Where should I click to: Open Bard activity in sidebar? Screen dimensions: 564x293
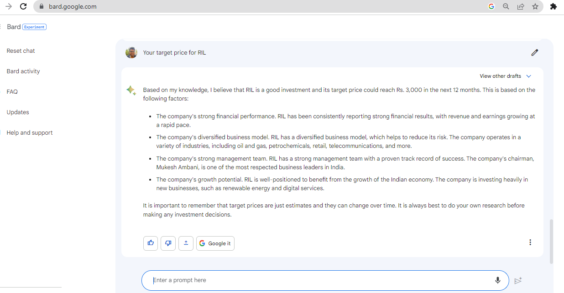tap(23, 71)
